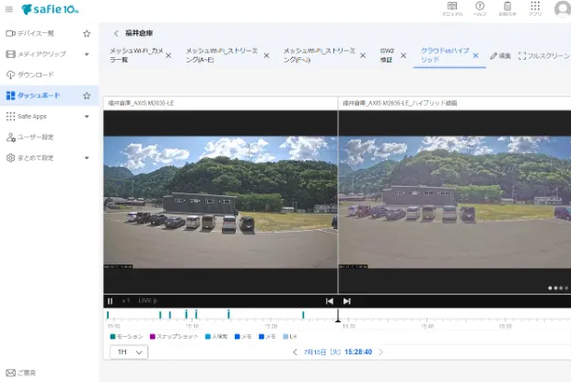This screenshot has width=571, height=382.
Task: Open まとめて設定 in sidebar
Action: click(x=30, y=158)
